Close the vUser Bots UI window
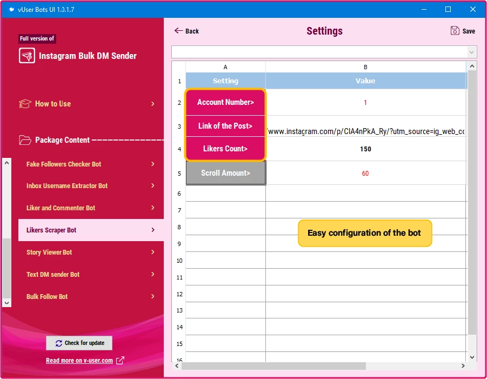The height and width of the screenshot is (379, 487). pyautogui.click(x=473, y=9)
